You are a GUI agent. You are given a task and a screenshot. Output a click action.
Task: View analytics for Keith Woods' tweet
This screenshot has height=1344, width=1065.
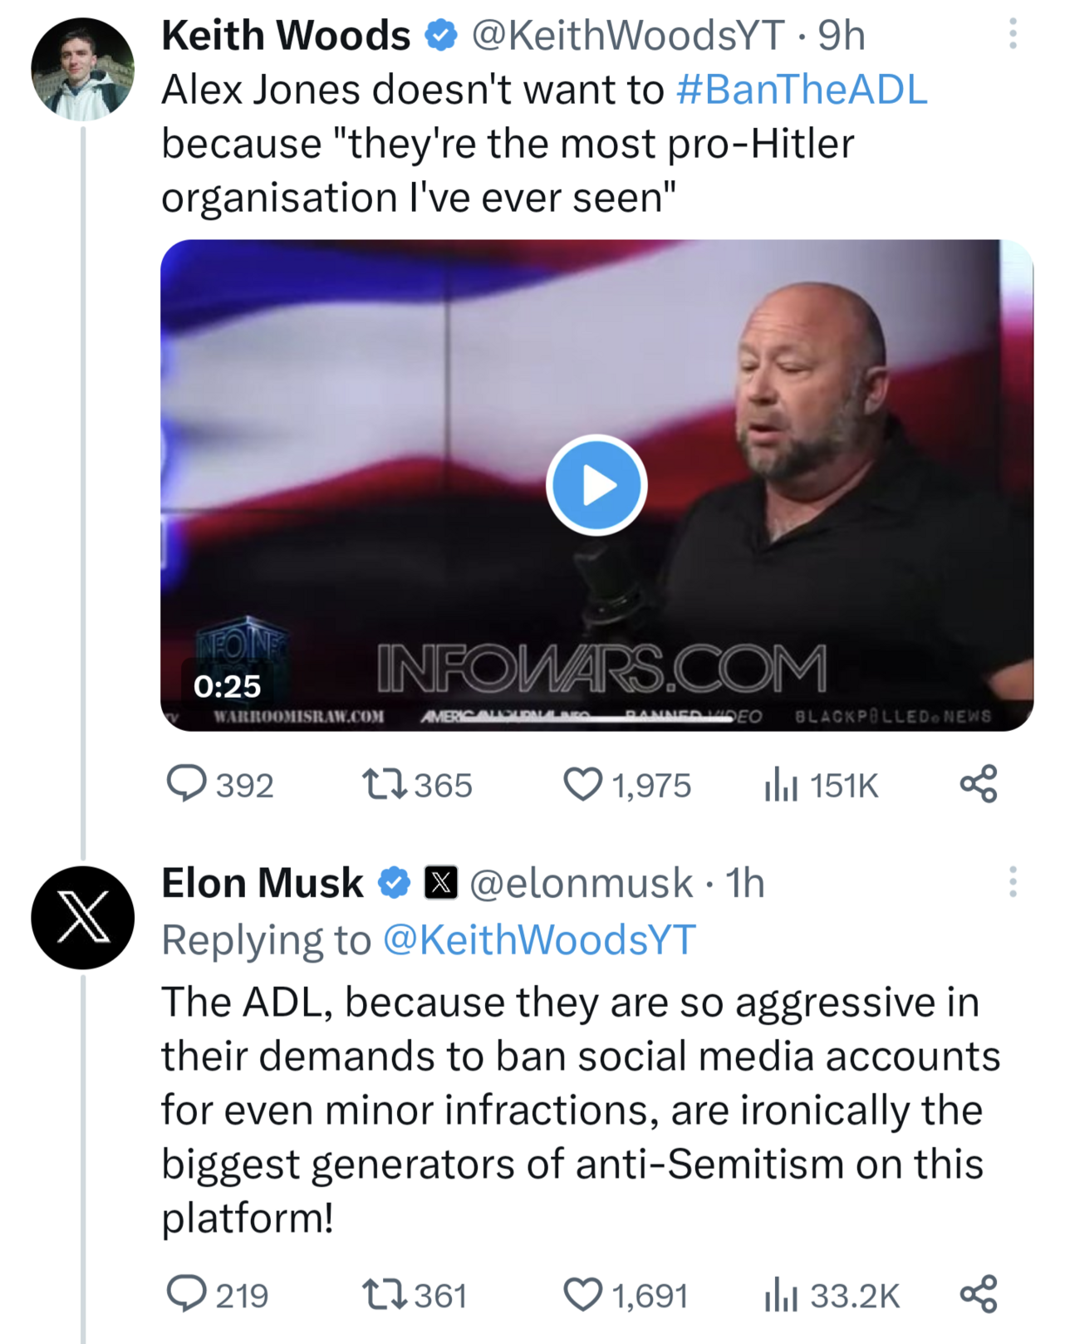[781, 784]
